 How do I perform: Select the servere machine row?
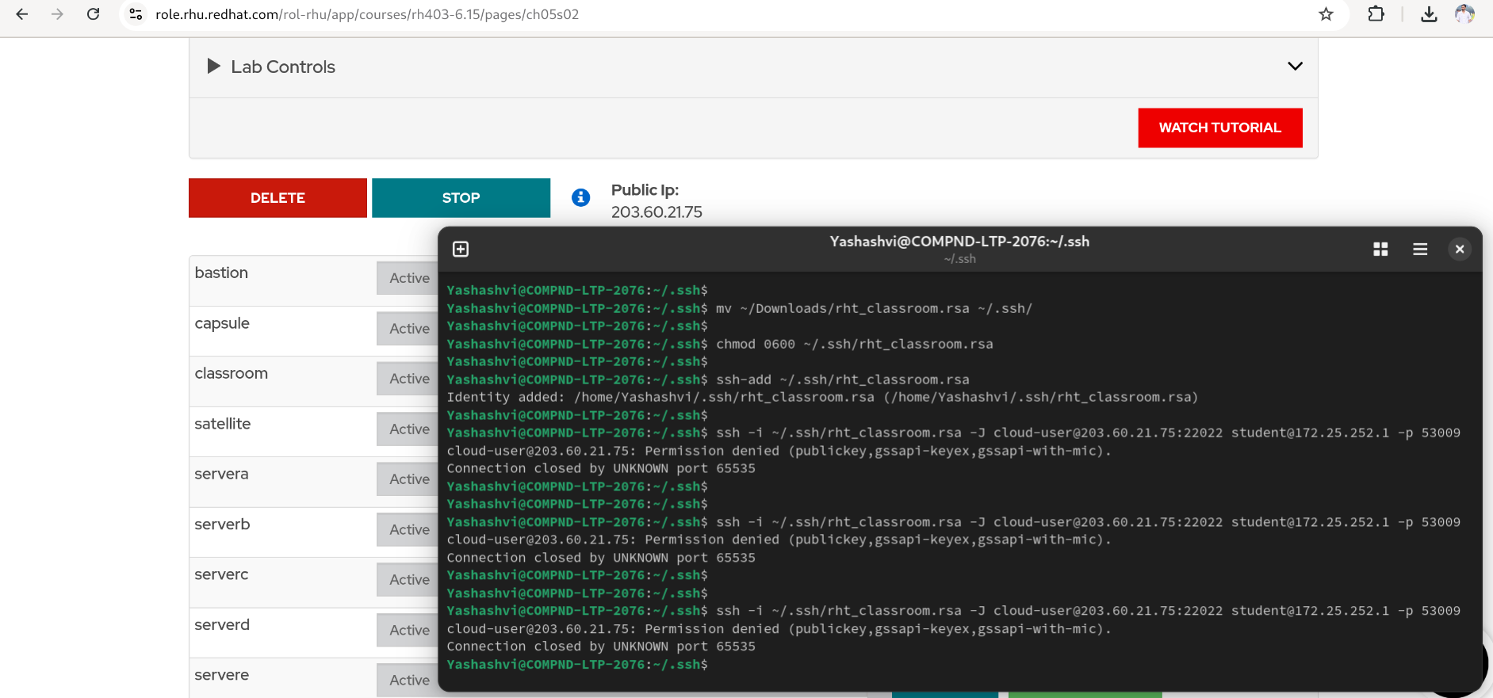(x=313, y=678)
